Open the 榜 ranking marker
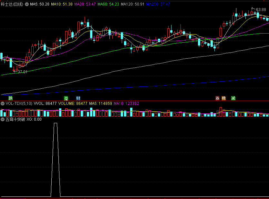The image size is (269, 199). click(224, 98)
